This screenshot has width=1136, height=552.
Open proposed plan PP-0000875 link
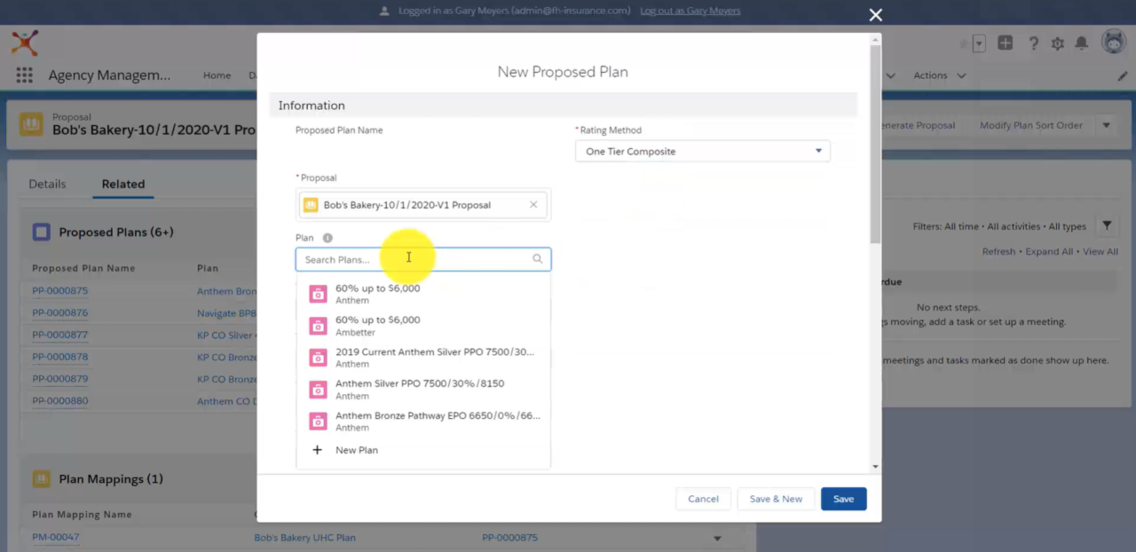[x=59, y=290]
